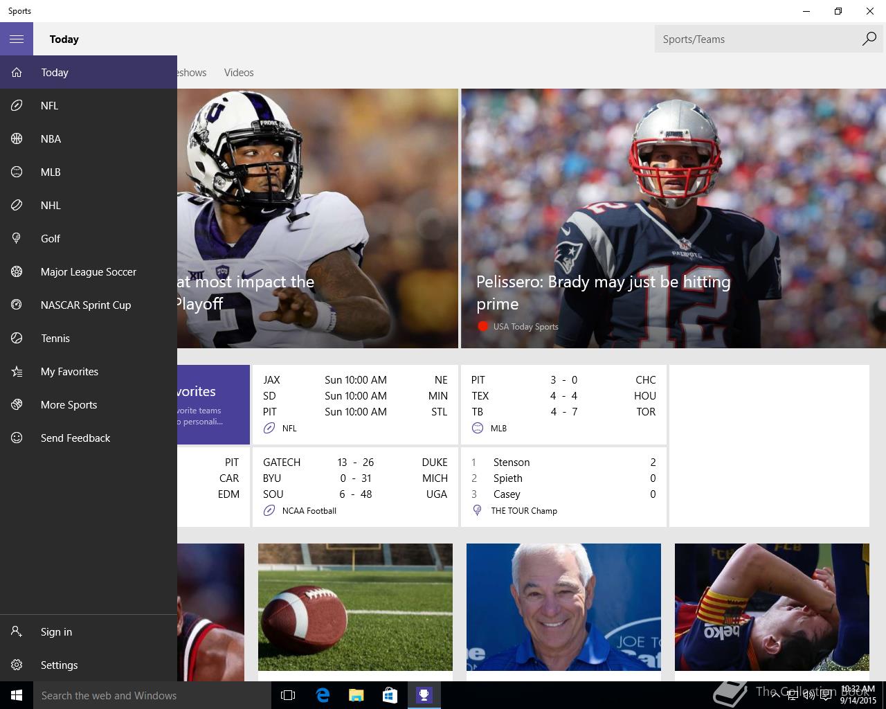
Task: Open the smiling man in blue thumbnail
Action: pyautogui.click(x=563, y=607)
